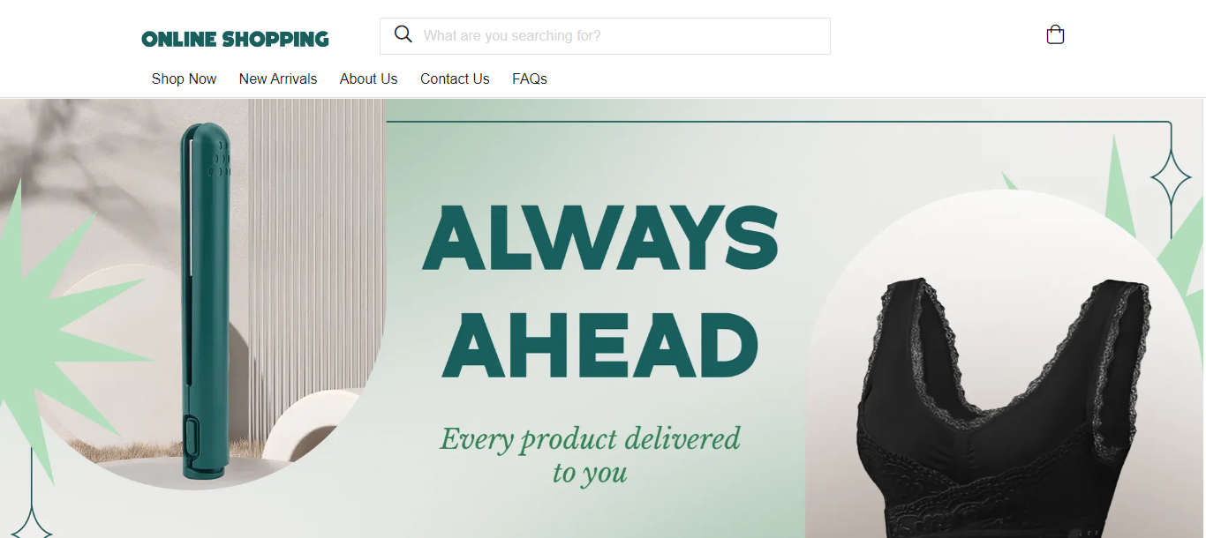Viewport: 1206px width, 538px height.
Task: Click the ribbed gray wall panel in the banner
Action: click(316, 265)
